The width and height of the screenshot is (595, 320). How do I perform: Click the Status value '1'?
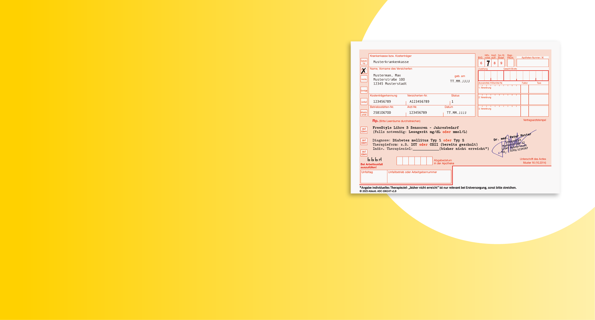[x=452, y=101]
